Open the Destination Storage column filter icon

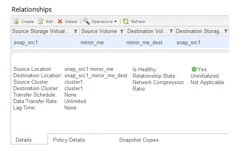(226, 31)
